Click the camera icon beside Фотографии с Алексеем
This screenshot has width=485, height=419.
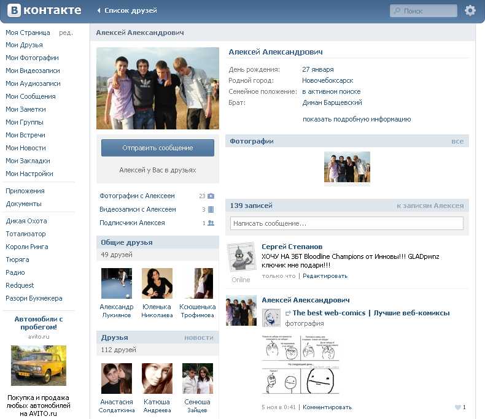click(x=211, y=196)
